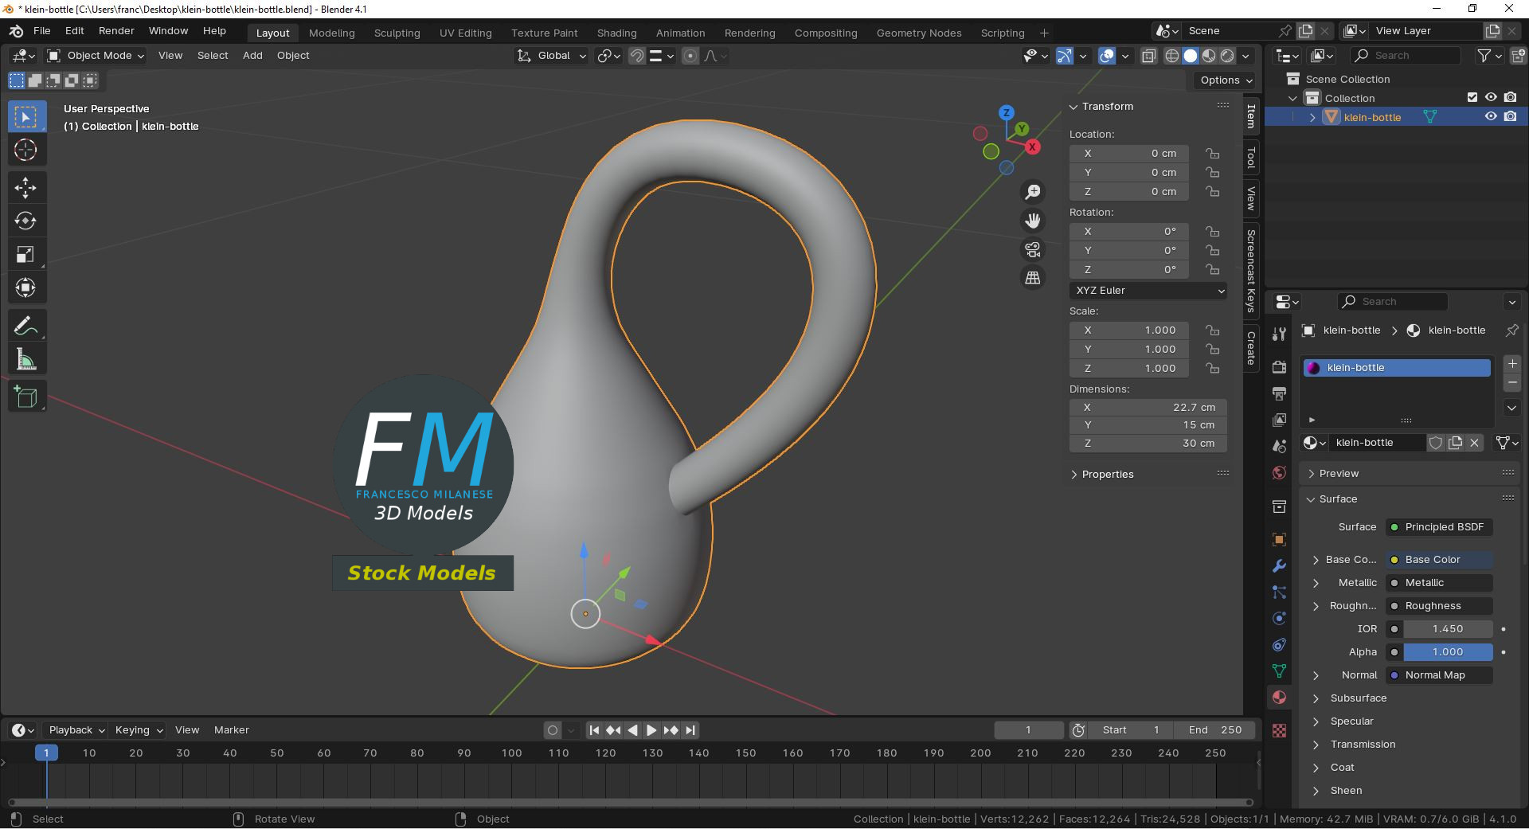Open the Object properties orange square tab
This screenshot has height=829, width=1529.
coord(1279,540)
